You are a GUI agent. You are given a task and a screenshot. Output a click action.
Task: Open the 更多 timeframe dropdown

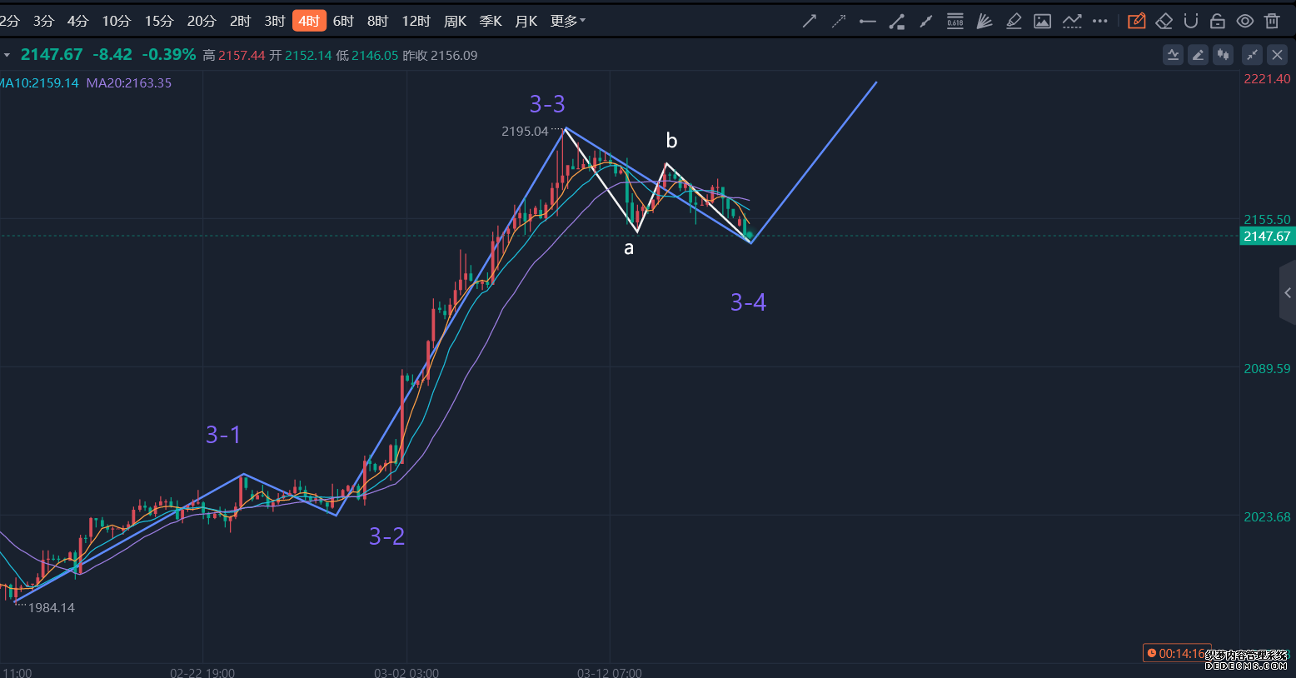click(x=568, y=21)
